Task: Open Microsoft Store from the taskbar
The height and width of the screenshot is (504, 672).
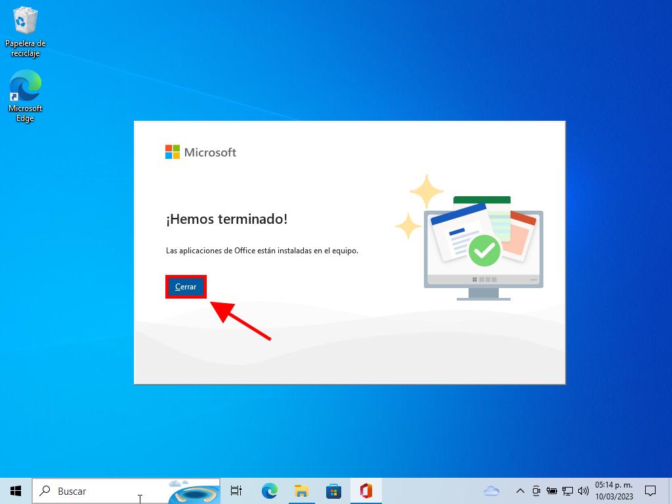Action: click(333, 491)
